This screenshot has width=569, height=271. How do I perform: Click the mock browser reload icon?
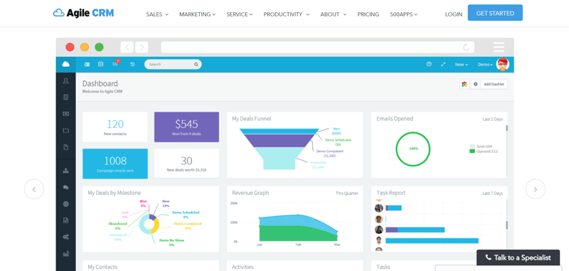pyautogui.click(x=466, y=47)
